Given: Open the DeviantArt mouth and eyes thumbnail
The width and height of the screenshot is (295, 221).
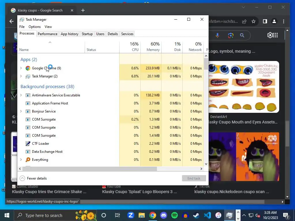Looking at the screenshot, I should click(x=244, y=87).
